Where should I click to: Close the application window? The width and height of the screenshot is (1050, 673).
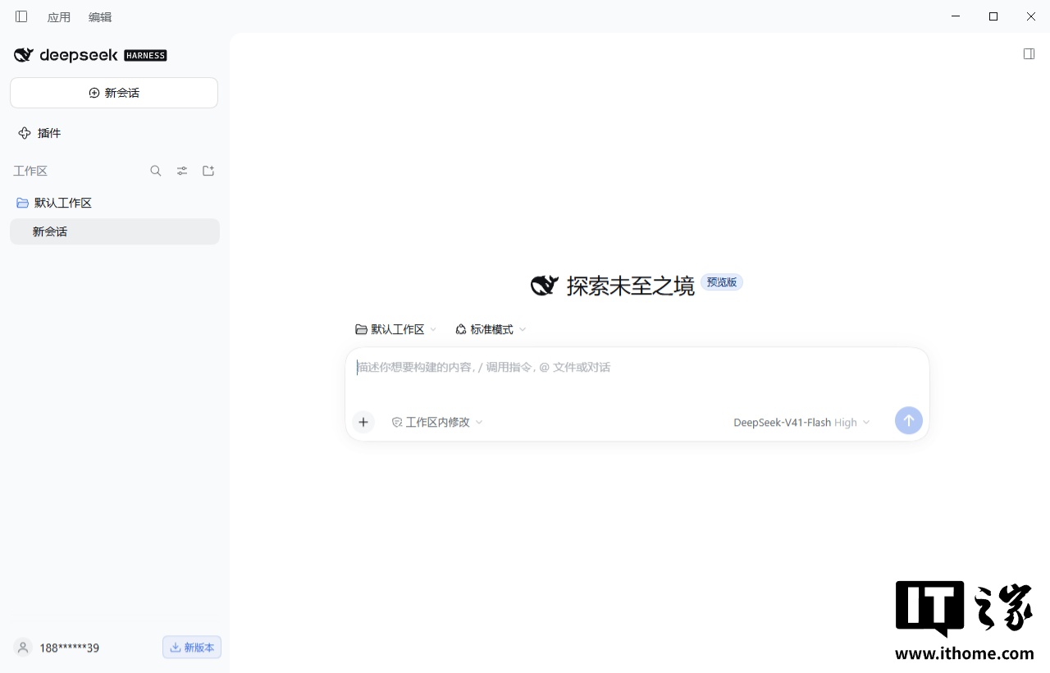(x=1031, y=16)
